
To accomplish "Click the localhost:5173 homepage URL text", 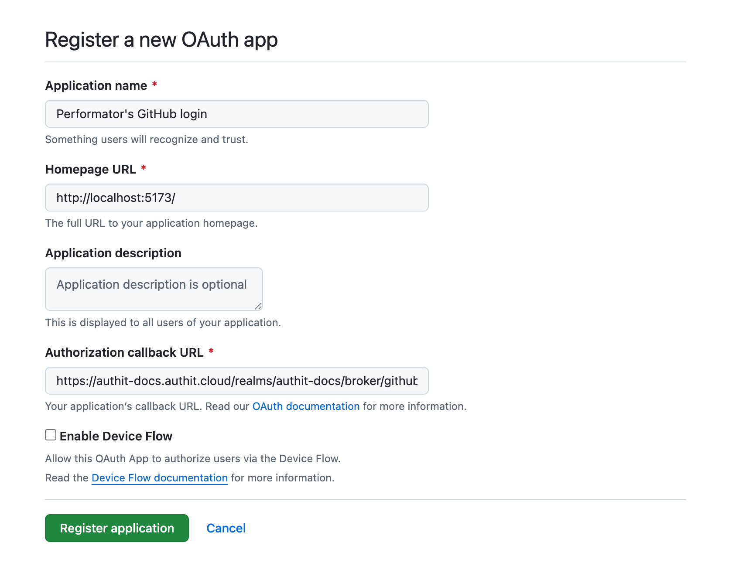I will click(x=116, y=198).
